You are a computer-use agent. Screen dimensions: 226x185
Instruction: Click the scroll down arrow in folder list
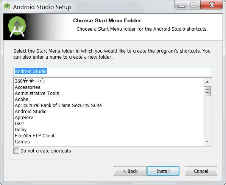point(207,141)
